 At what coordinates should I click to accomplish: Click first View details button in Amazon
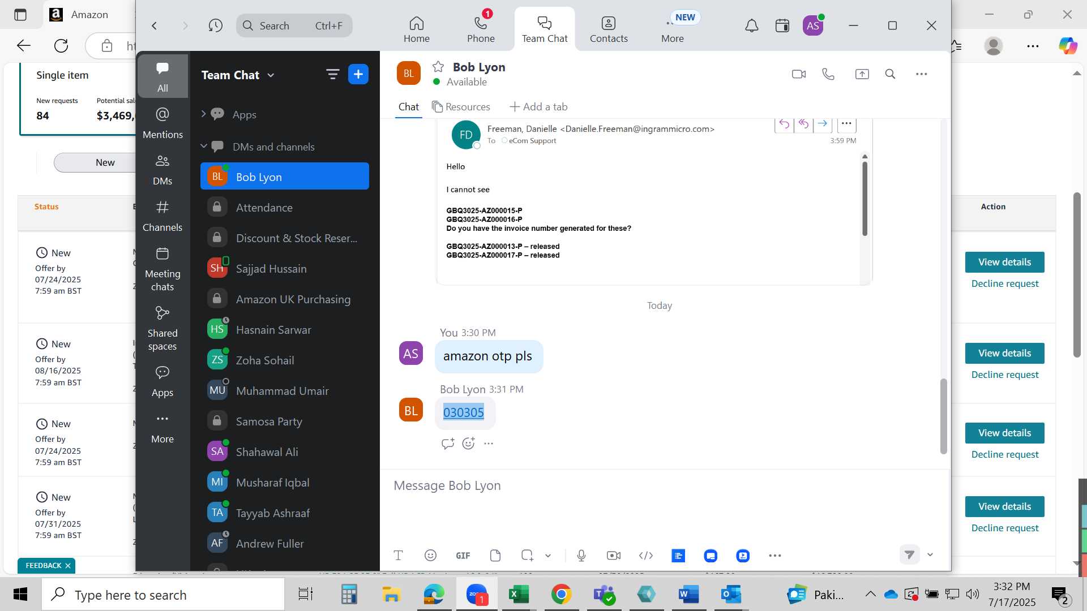(x=1004, y=262)
